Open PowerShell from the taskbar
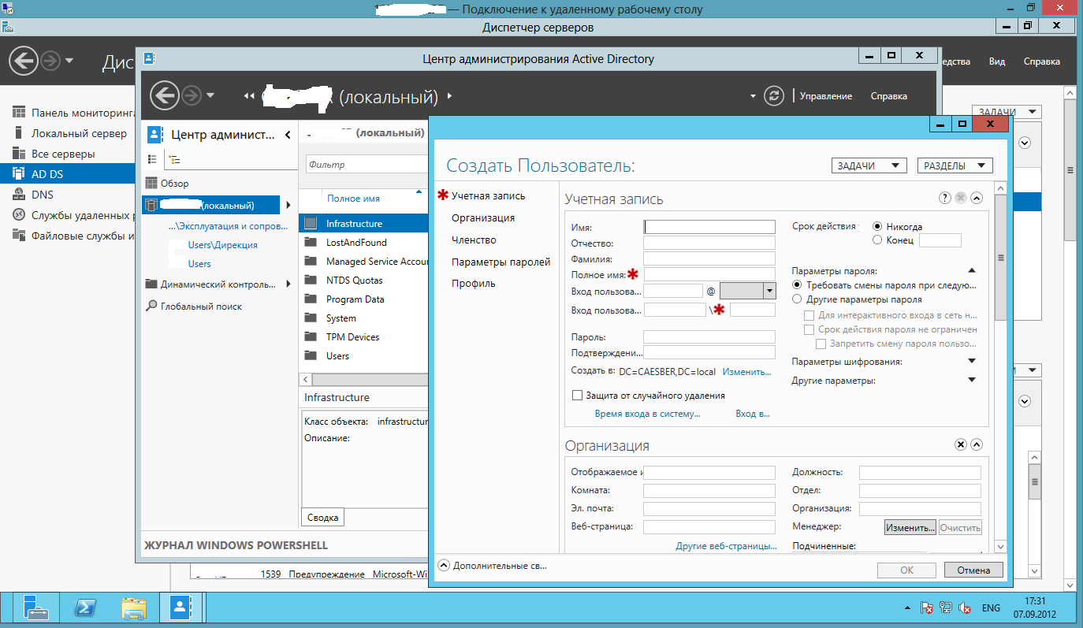The height and width of the screenshot is (628, 1083). point(85,608)
